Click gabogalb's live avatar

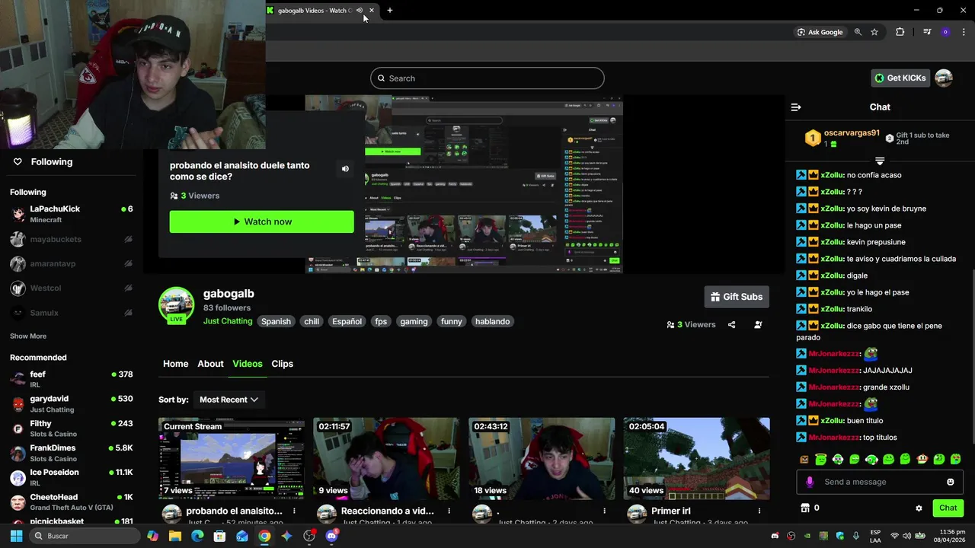[x=176, y=305]
